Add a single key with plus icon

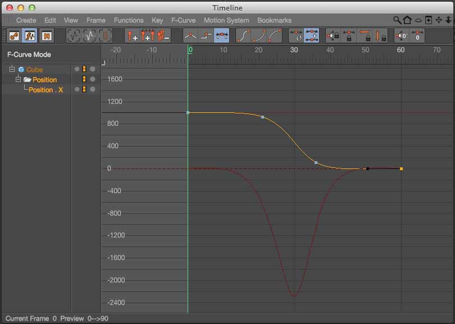(x=133, y=36)
